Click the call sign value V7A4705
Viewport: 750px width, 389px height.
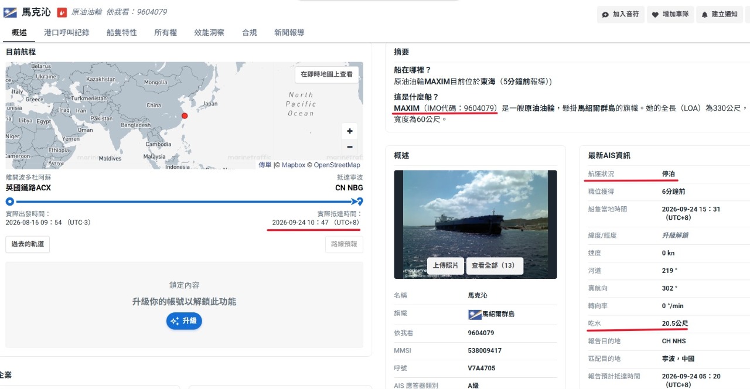click(482, 368)
